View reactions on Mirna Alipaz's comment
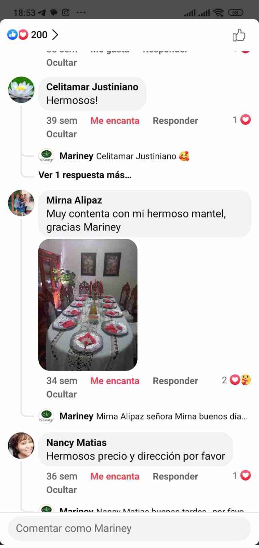Image resolution: width=259 pixels, height=548 pixels. pos(236,380)
